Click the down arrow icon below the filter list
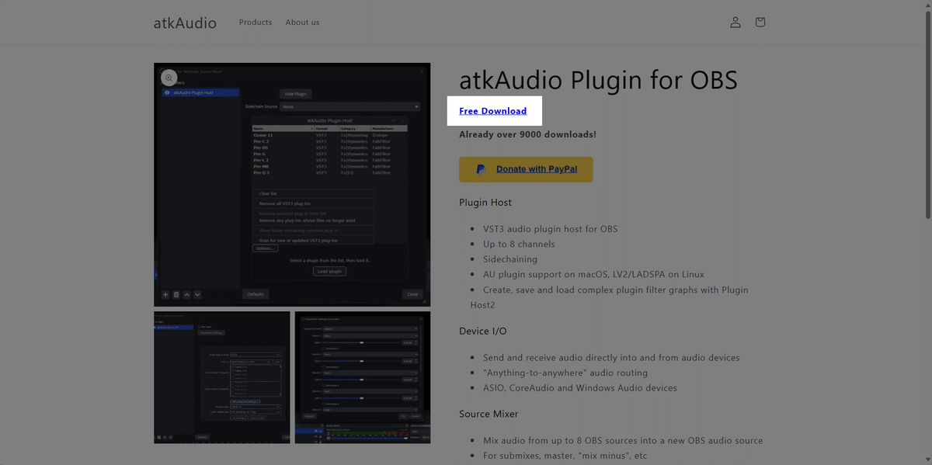Image resolution: width=932 pixels, height=465 pixels. click(x=196, y=294)
